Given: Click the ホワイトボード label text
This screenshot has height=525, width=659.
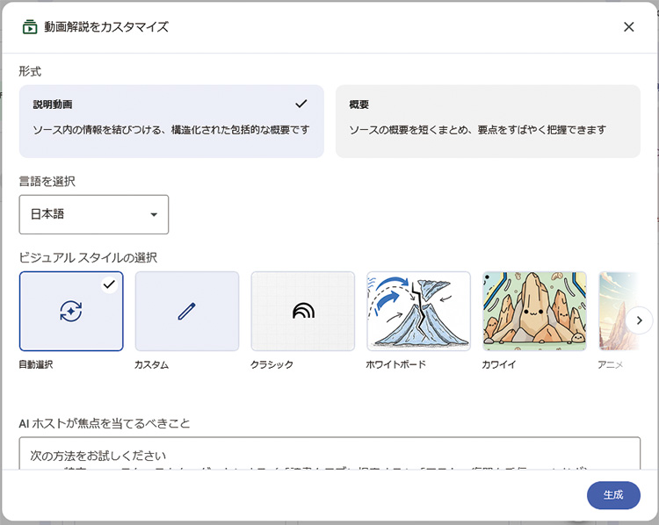Looking at the screenshot, I should click(396, 364).
